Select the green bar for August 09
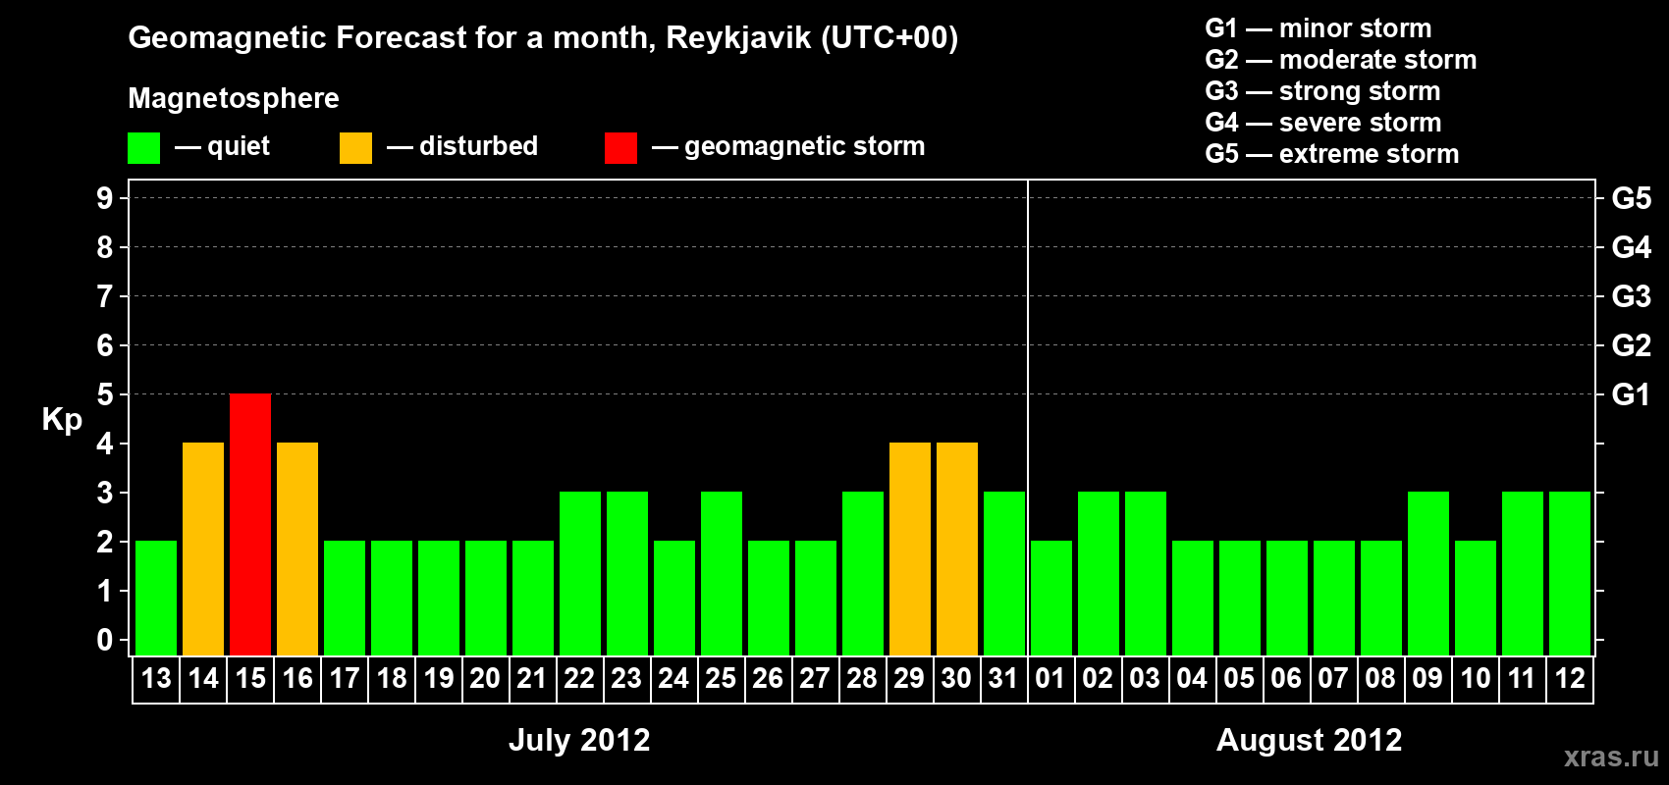Image resolution: width=1669 pixels, height=785 pixels. pos(1428,574)
